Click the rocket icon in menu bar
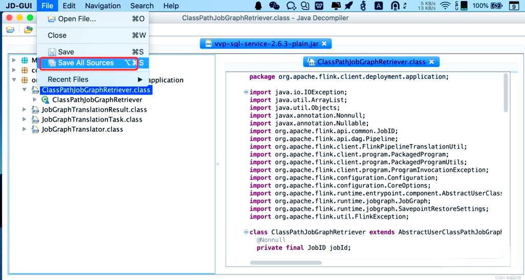The height and width of the screenshot is (280, 525). (x=349, y=5)
